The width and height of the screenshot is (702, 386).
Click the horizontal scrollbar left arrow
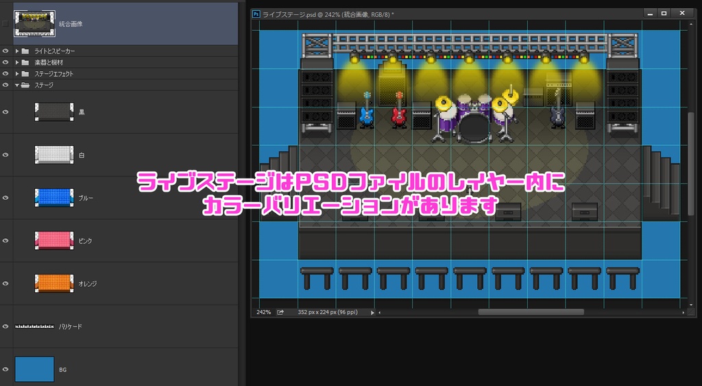pos(380,313)
